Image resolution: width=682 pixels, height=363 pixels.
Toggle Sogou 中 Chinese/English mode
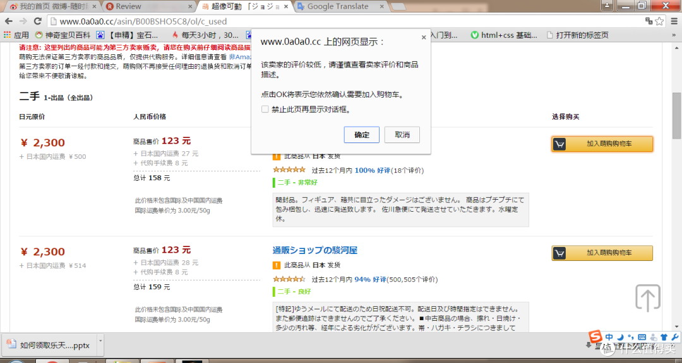(x=609, y=337)
